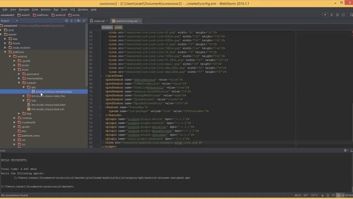Click the node_modules folder icon
This screenshot has width=353, height=199.
click(10, 48)
